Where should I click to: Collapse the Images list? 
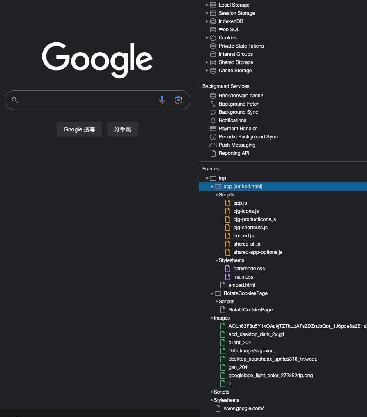212,318
